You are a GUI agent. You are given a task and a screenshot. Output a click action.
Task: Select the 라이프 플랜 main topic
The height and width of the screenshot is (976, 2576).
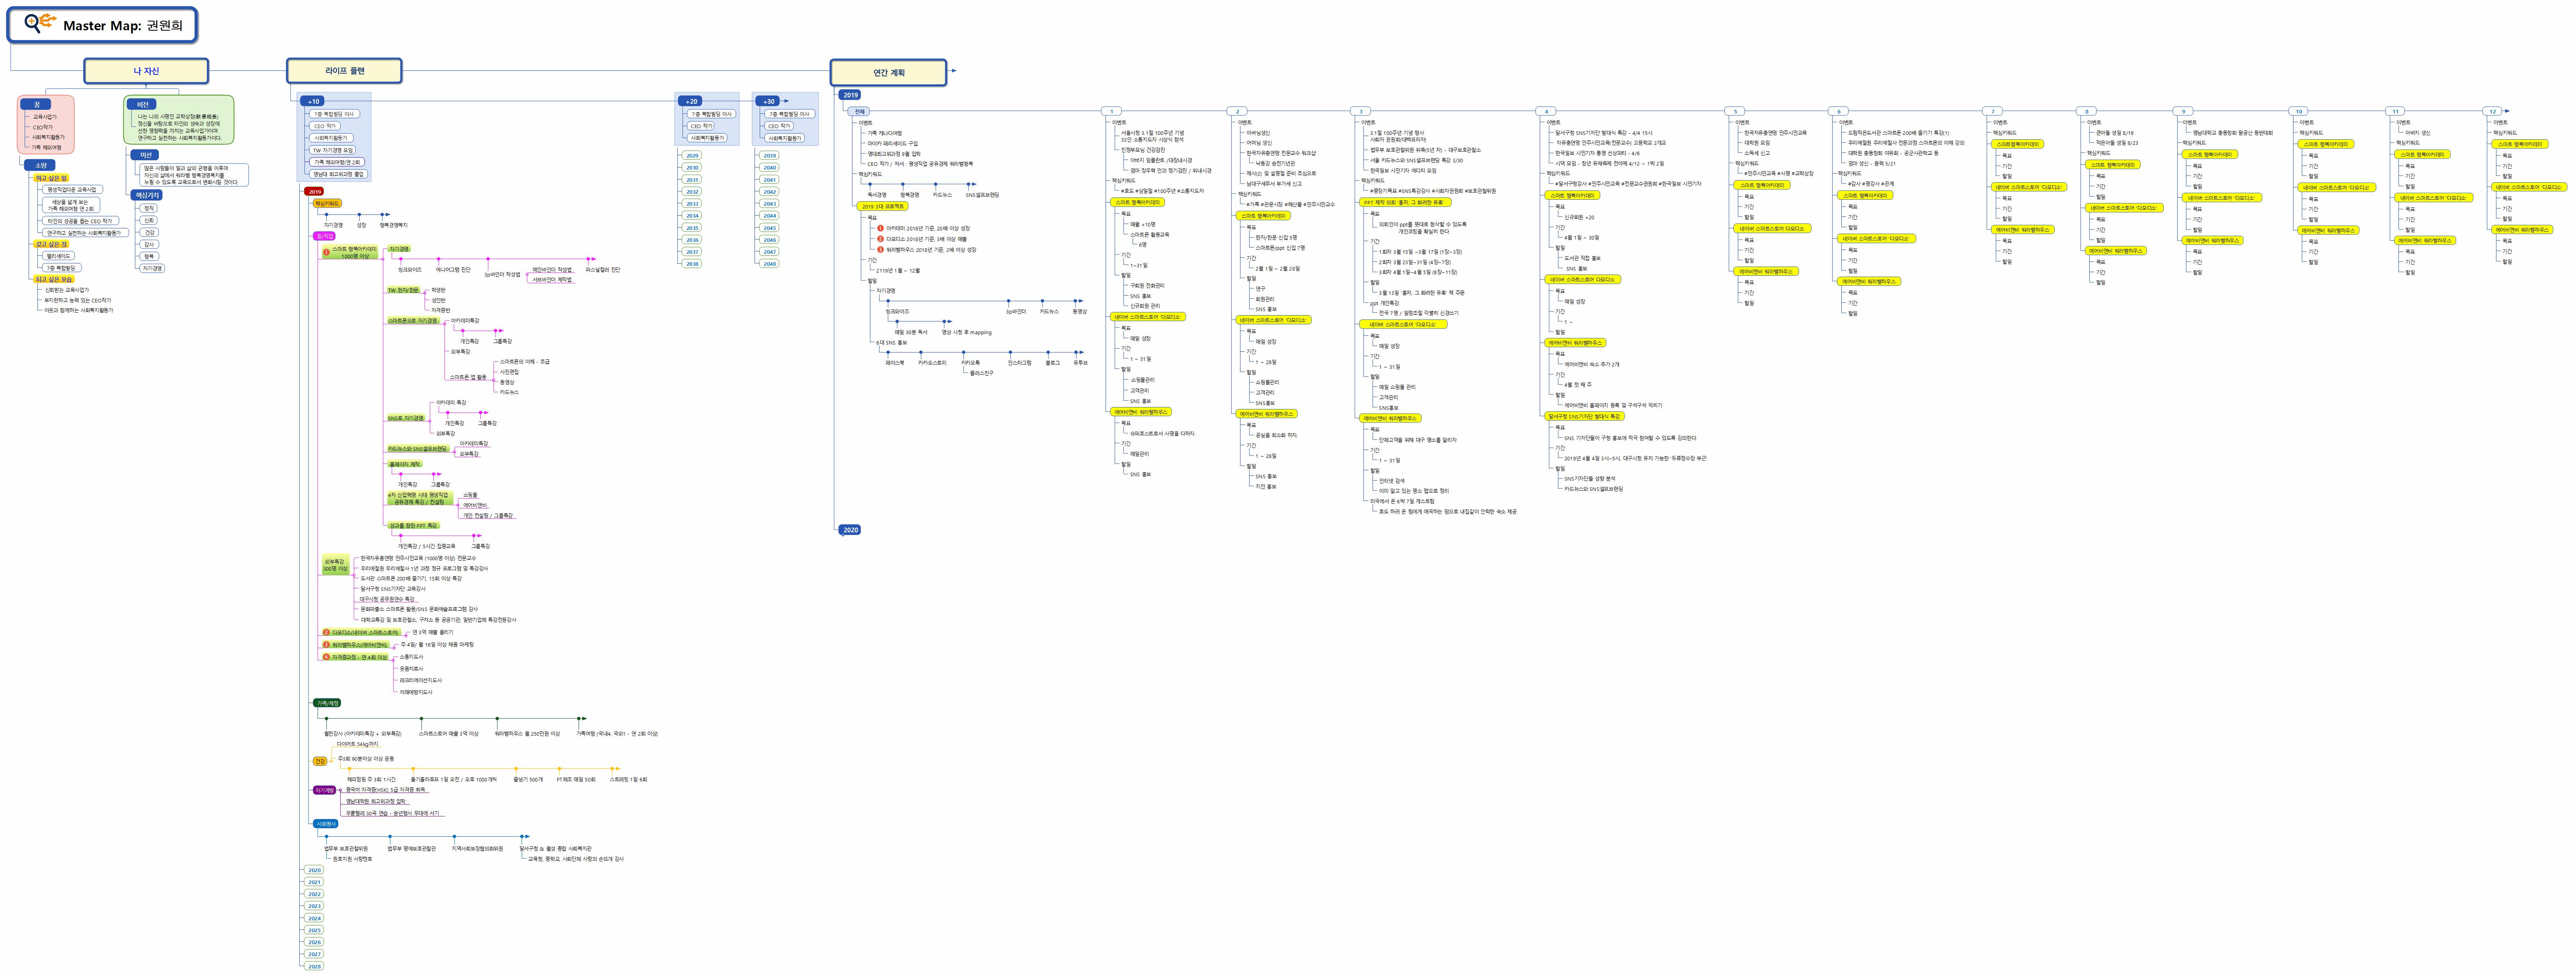point(344,71)
